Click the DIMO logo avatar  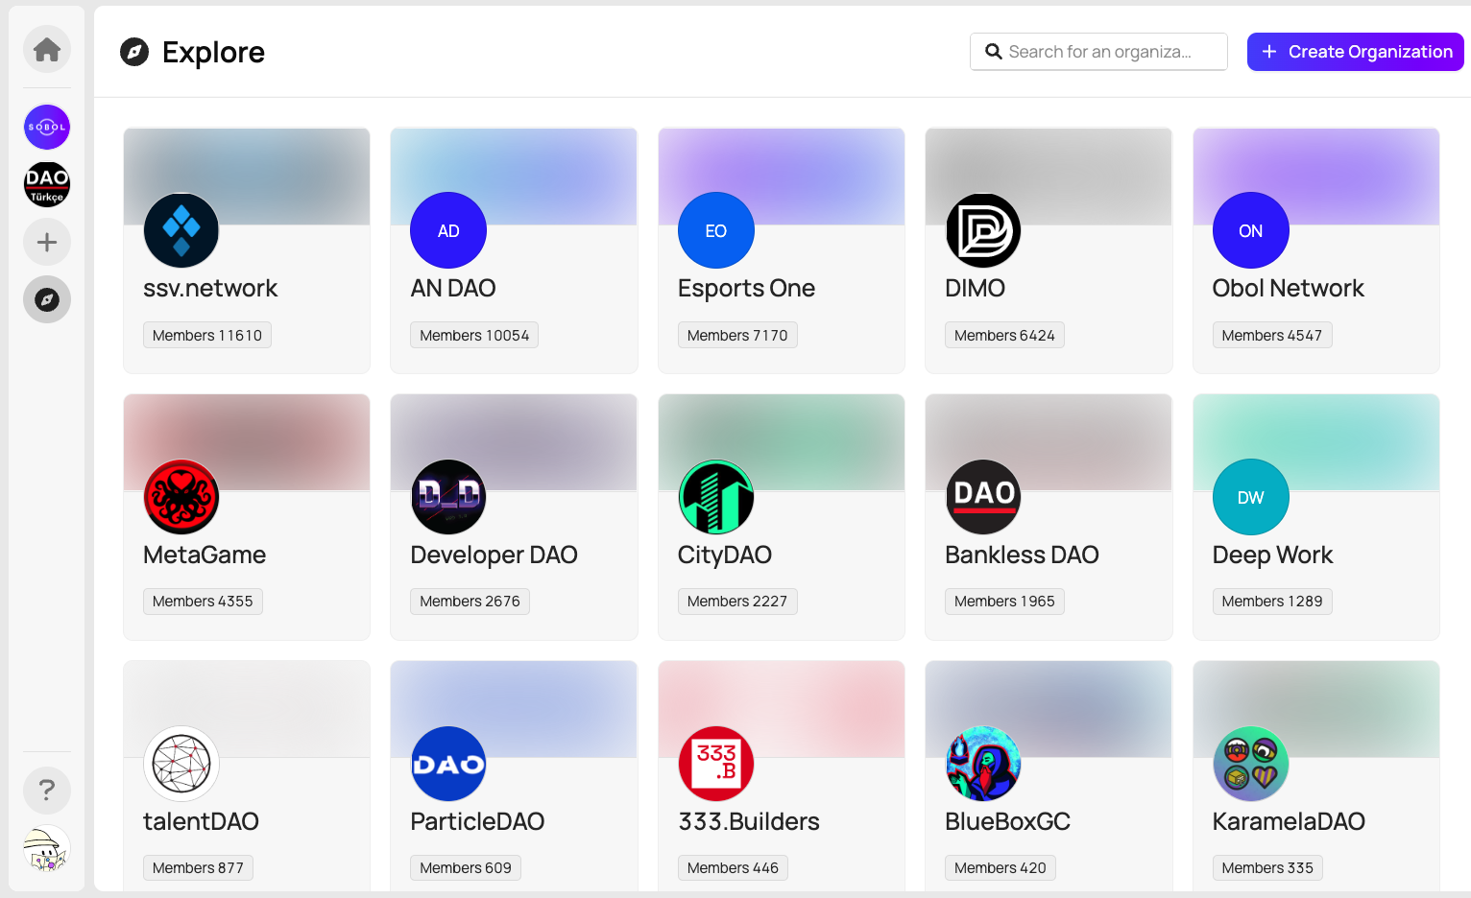[x=983, y=230]
